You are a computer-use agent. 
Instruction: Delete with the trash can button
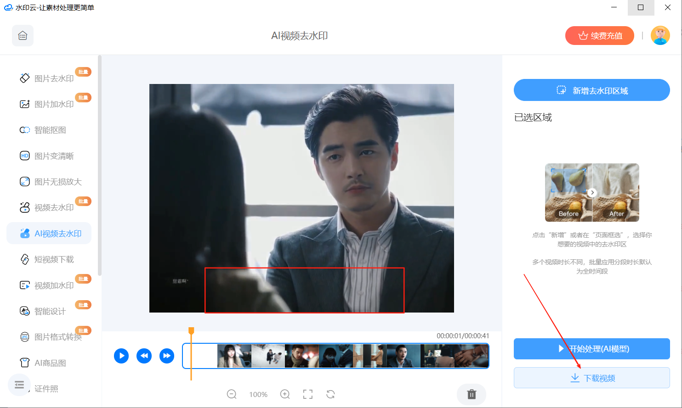click(x=472, y=394)
